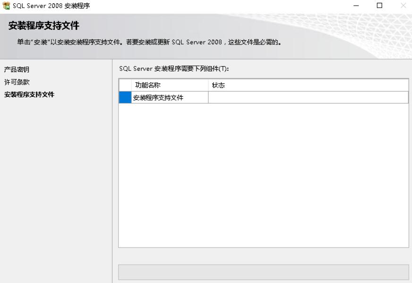The width and height of the screenshot is (412, 283).
Task: Select the 安装程序支持文件 table row cell
Action: point(170,97)
